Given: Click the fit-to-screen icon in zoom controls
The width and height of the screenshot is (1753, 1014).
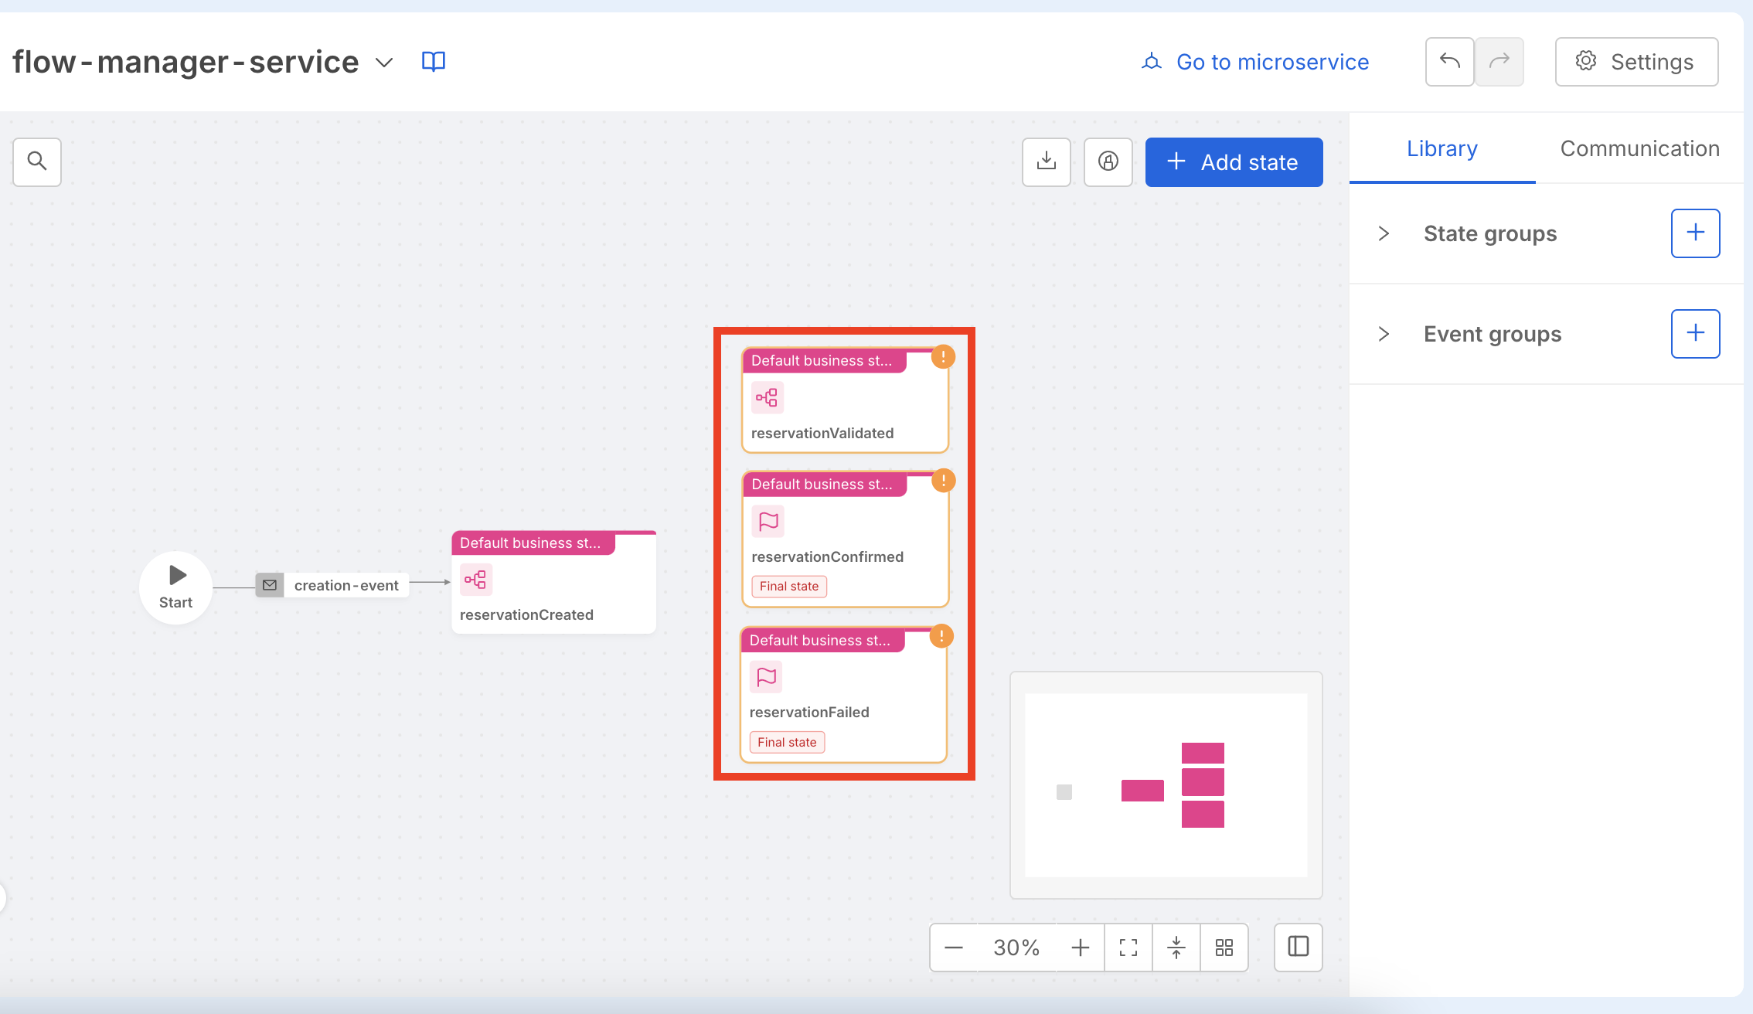Looking at the screenshot, I should (x=1128, y=948).
